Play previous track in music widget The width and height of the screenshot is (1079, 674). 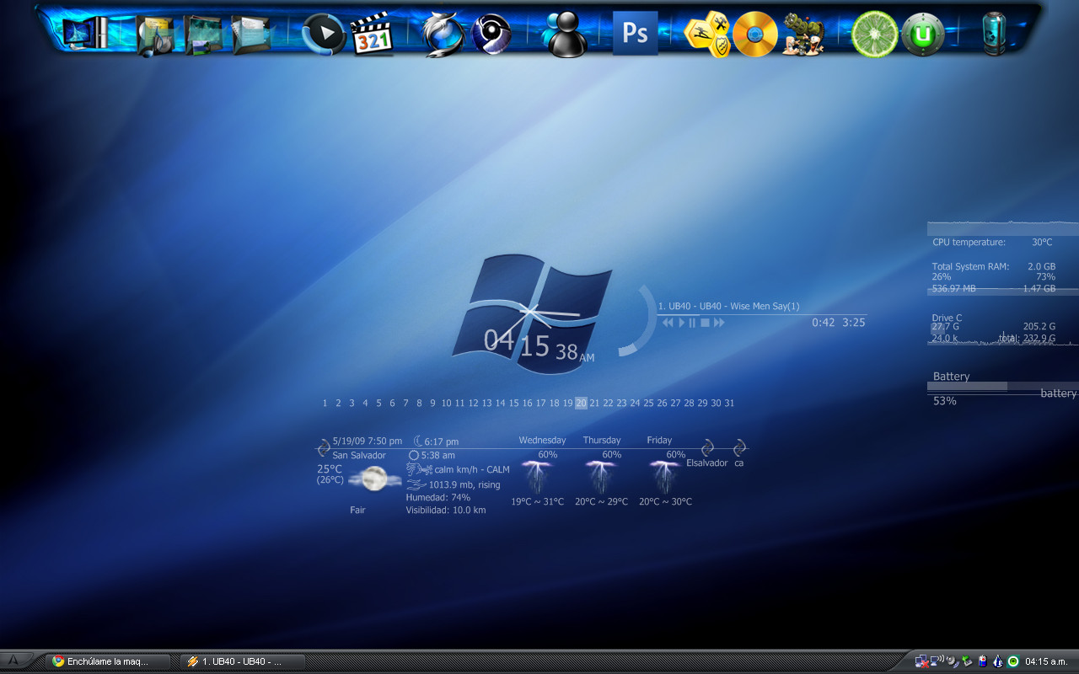(x=668, y=323)
